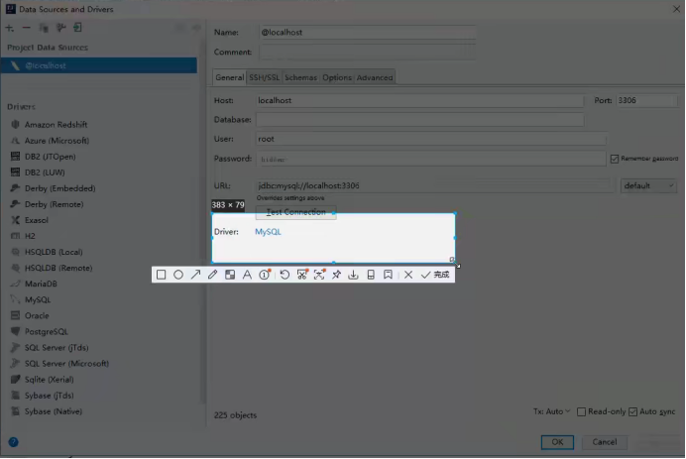Select Exasol driver
Screen dimensions: 686x459
point(37,220)
